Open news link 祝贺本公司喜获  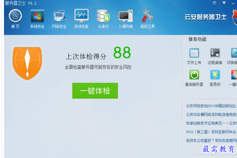click(x=211, y=141)
